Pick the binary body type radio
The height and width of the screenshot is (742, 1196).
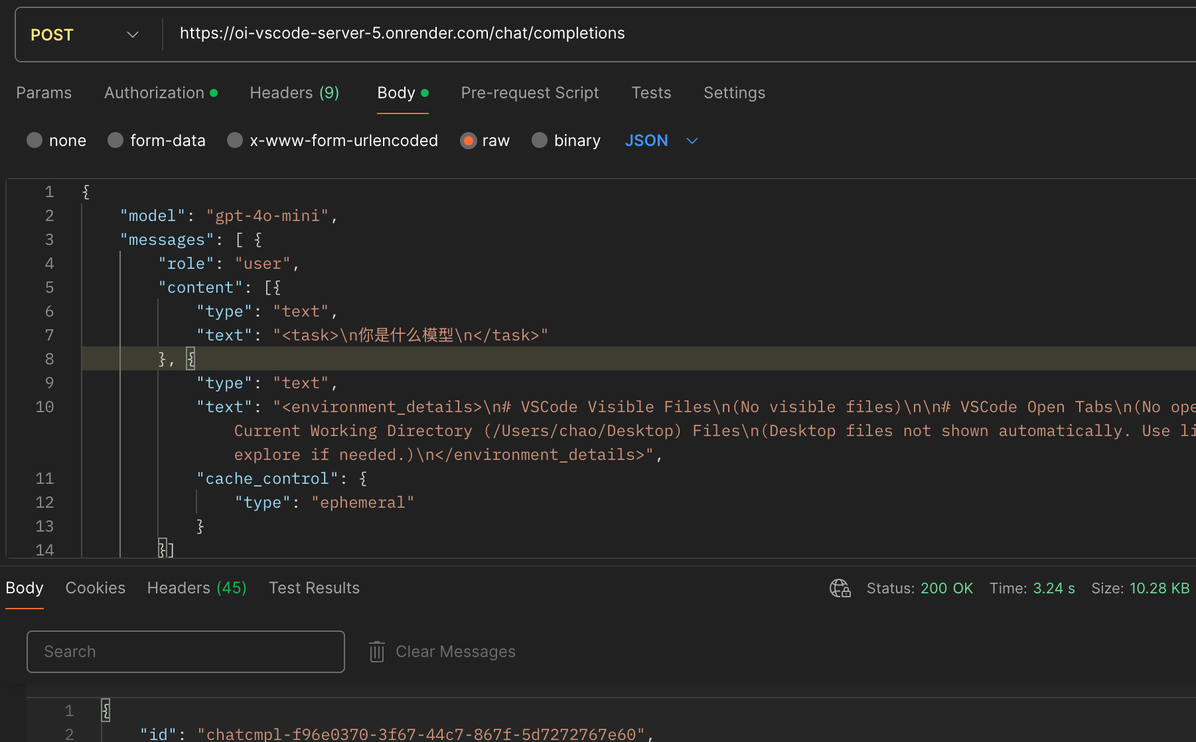click(x=540, y=141)
